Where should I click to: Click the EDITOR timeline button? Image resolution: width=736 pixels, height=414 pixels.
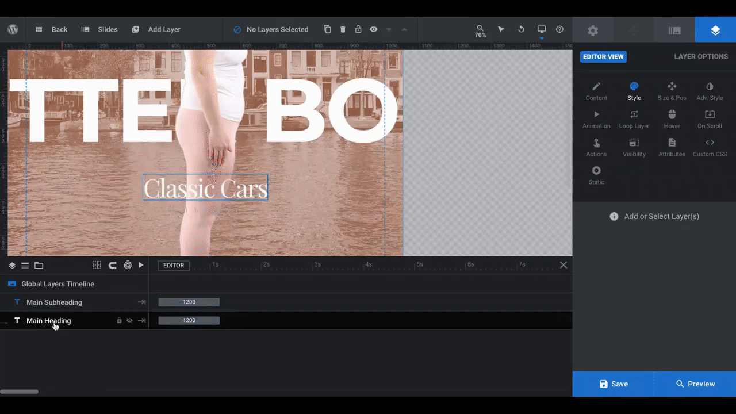pos(174,265)
